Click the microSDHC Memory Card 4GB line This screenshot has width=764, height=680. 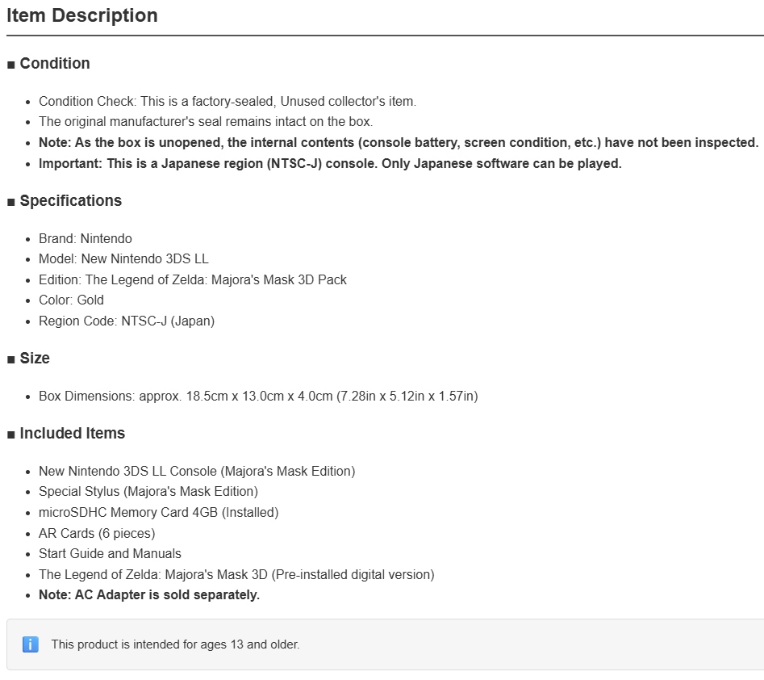point(159,513)
